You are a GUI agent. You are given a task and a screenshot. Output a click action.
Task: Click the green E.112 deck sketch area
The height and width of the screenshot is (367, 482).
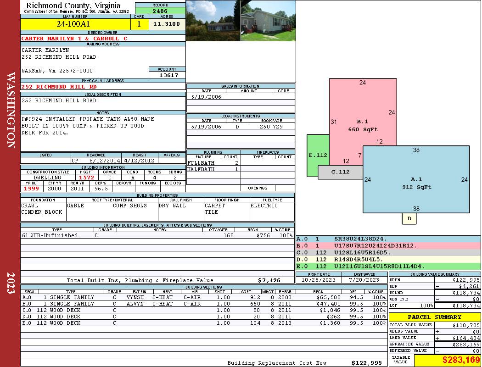(x=318, y=155)
